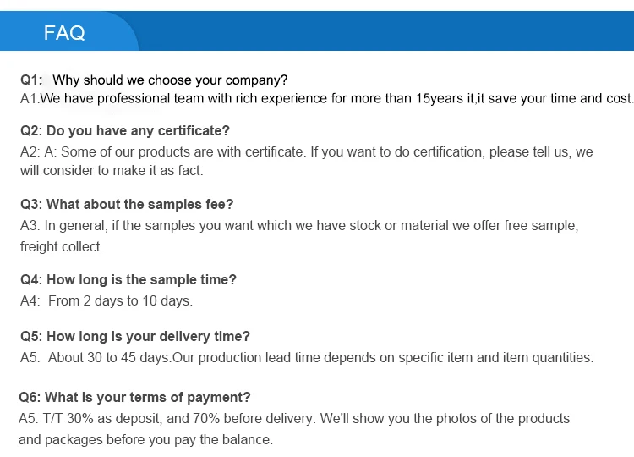
Task: Click the sentence about production lead time
Action: pyautogui.click(x=383, y=357)
